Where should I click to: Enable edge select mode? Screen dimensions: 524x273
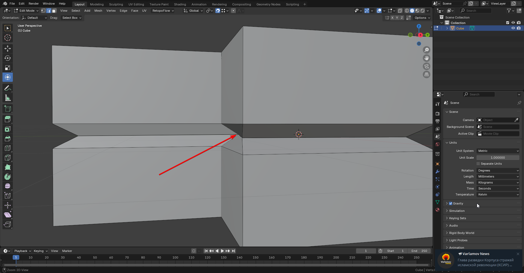tap(49, 11)
